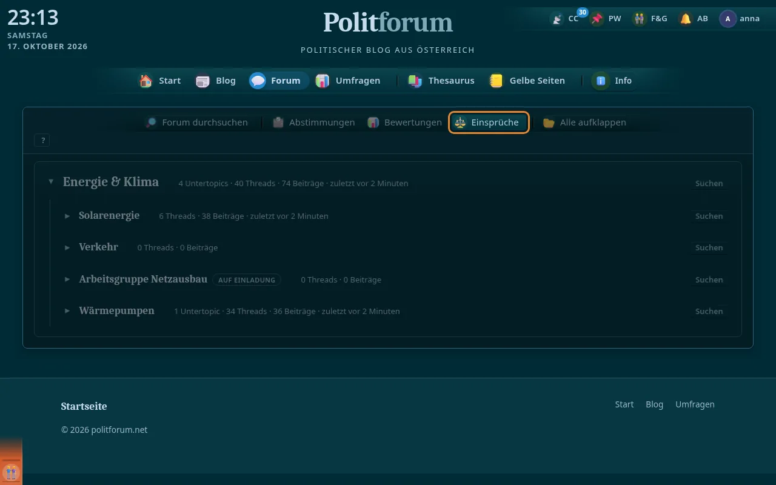Click the Umfragen chart icon
This screenshot has width=776, height=485.
[323, 81]
